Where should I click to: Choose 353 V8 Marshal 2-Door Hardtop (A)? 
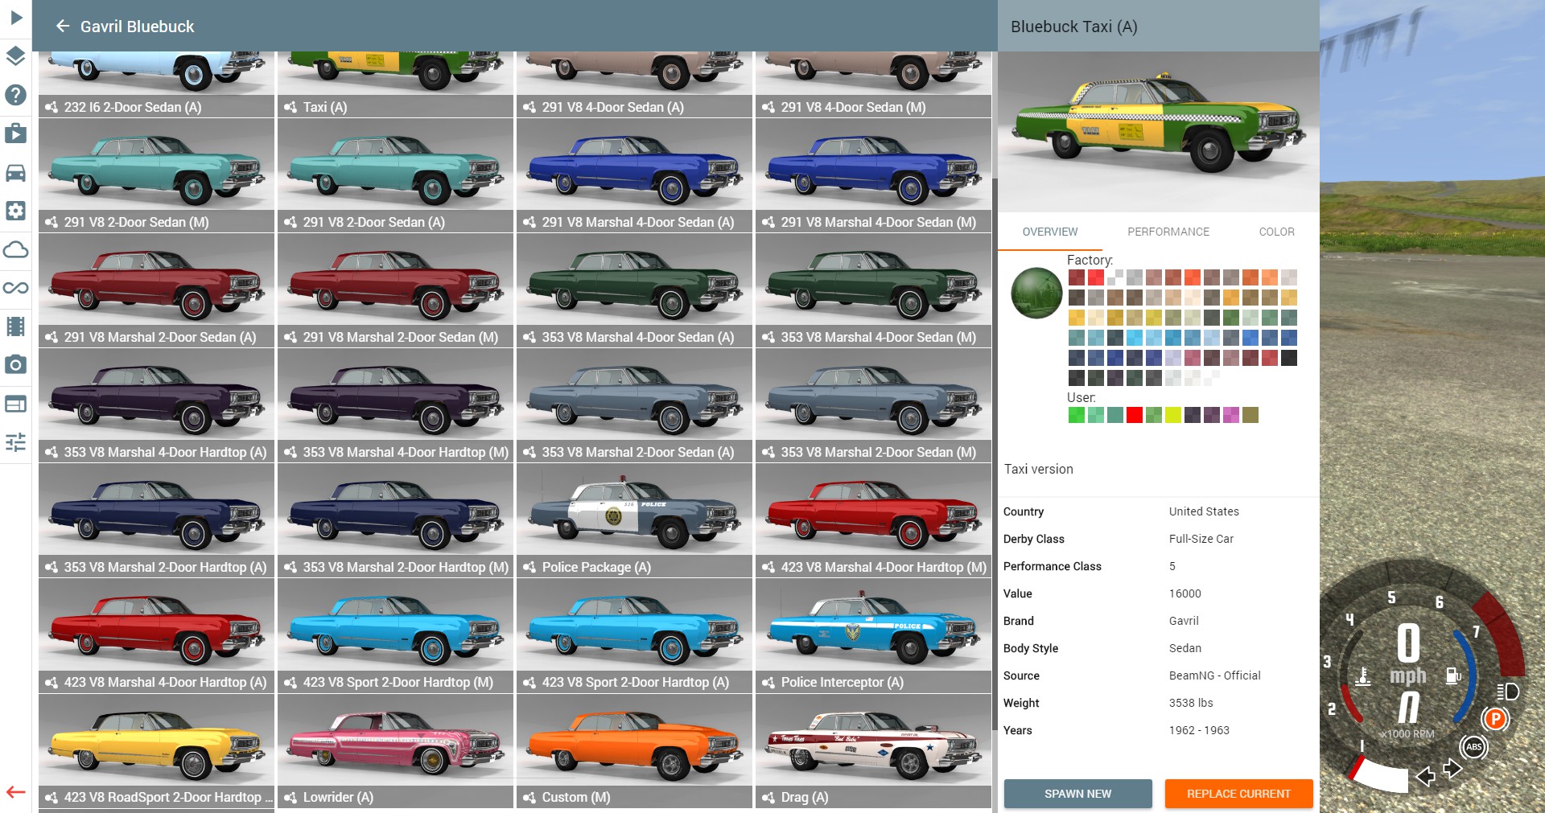coord(156,520)
